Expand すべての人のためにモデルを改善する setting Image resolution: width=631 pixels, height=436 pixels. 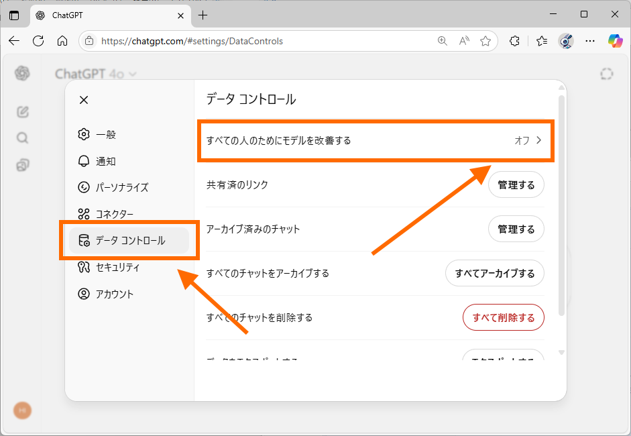[x=375, y=140]
